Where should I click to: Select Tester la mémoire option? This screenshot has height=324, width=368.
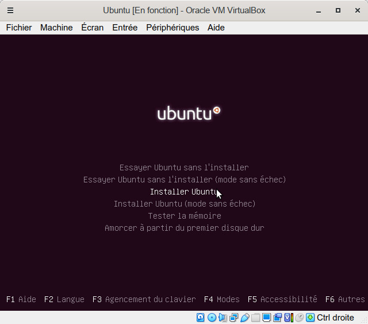(184, 216)
